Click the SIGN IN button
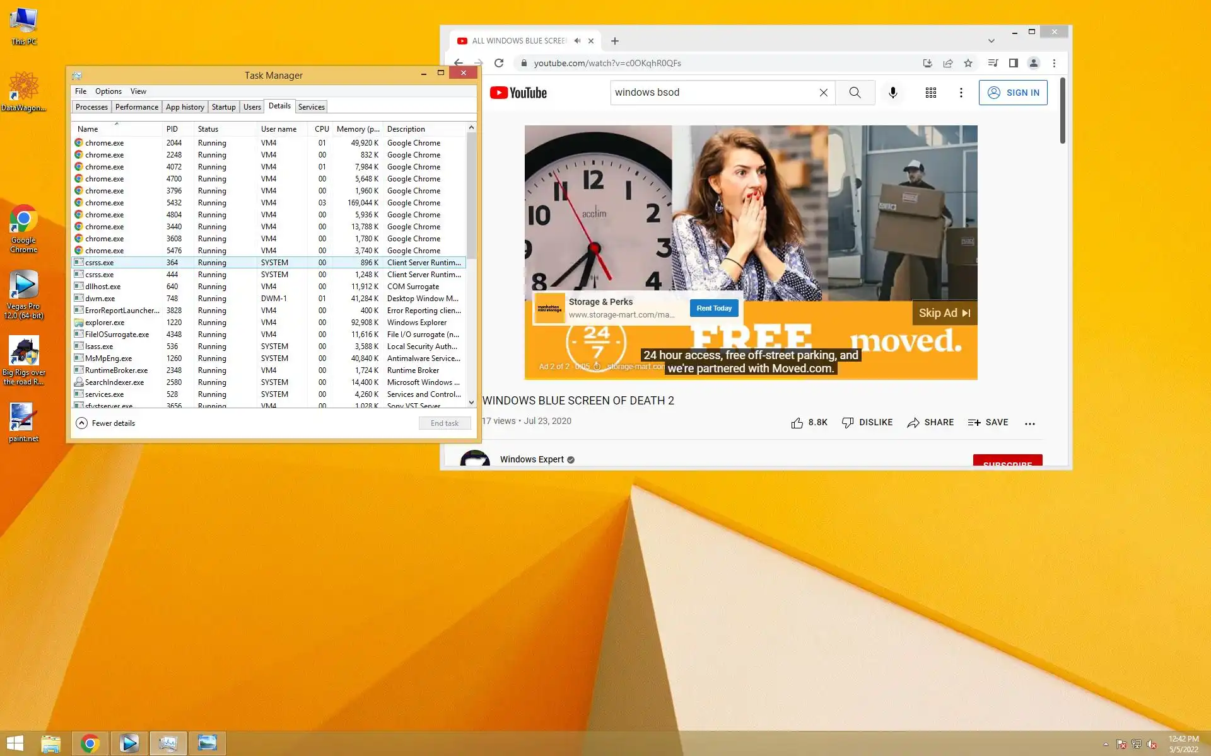Viewport: 1211px width, 756px height. click(x=1012, y=93)
